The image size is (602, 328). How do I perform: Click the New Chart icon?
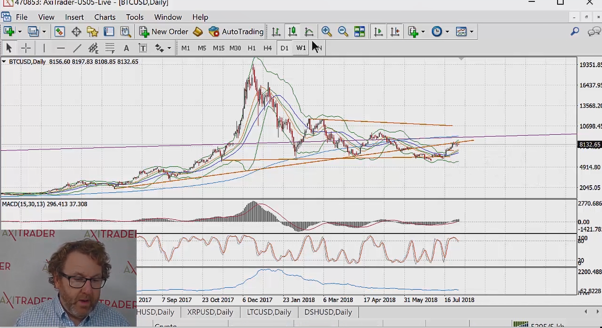click(x=9, y=32)
